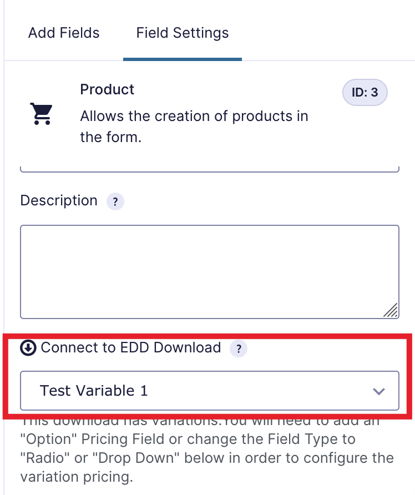Click the "Connect to EDD Download" label
The image size is (415, 495).
click(x=131, y=348)
